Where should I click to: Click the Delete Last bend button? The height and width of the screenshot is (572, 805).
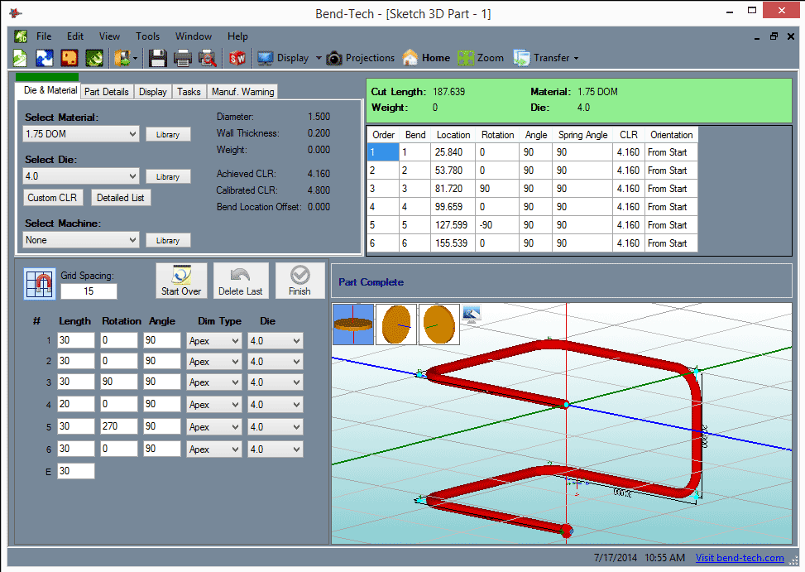[x=241, y=280]
